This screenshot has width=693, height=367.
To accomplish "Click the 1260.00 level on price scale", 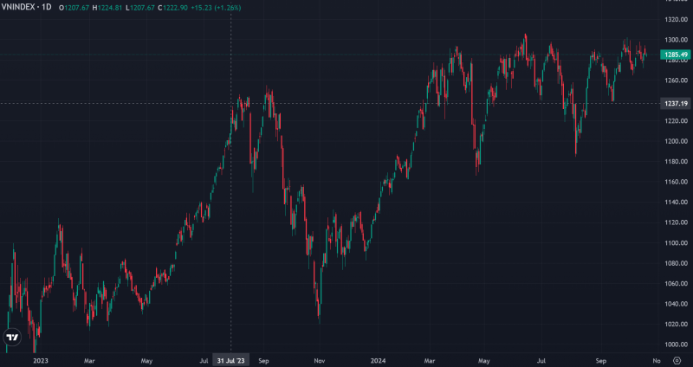I will tap(676, 81).
